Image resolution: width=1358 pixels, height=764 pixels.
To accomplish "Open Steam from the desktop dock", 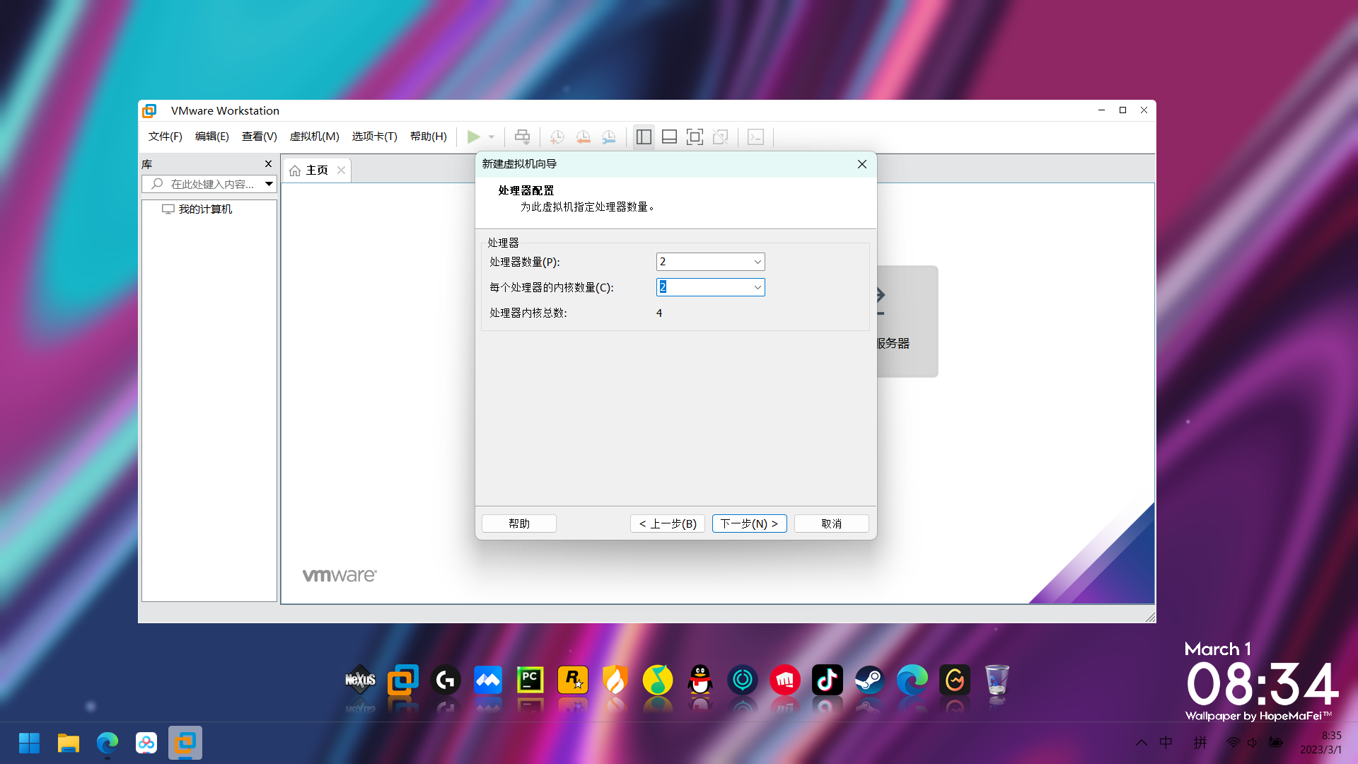I will 869,681.
